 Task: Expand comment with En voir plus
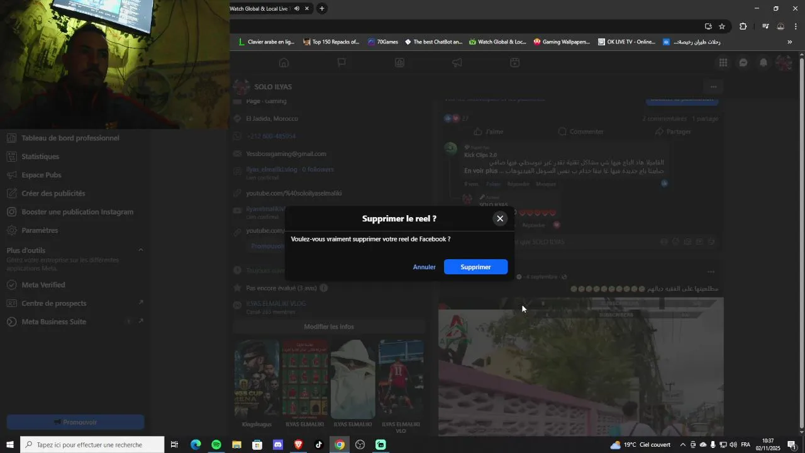point(481,171)
